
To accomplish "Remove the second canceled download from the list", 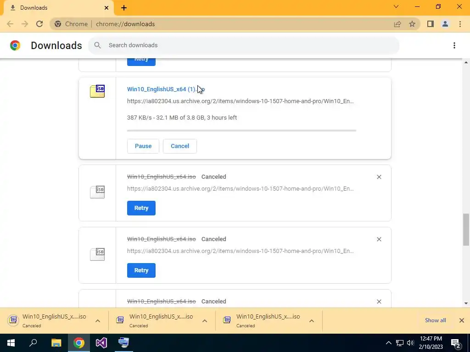I will point(379,239).
